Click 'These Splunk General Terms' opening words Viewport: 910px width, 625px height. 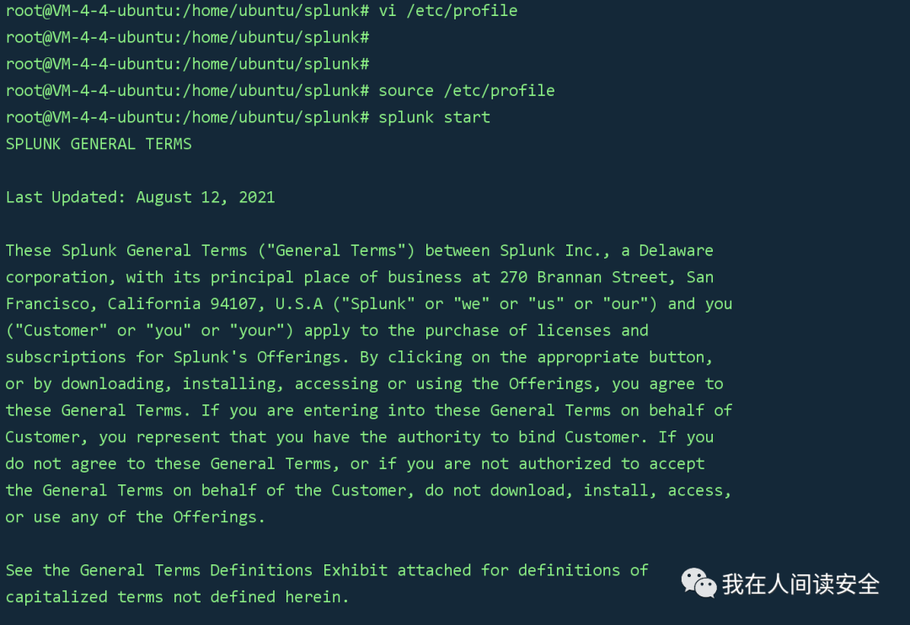tap(126, 251)
